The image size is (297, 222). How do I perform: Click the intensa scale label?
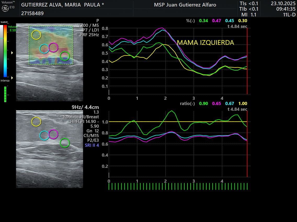(5, 81)
